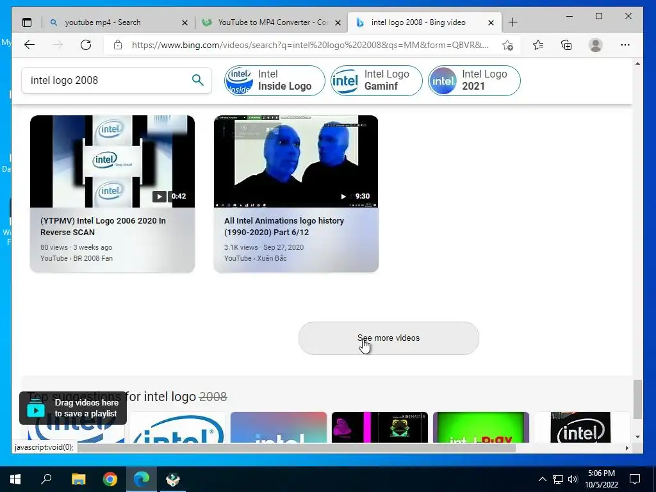Click the YouTube › BR 2008 Fan source
The width and height of the screenshot is (656, 492).
[77, 258]
